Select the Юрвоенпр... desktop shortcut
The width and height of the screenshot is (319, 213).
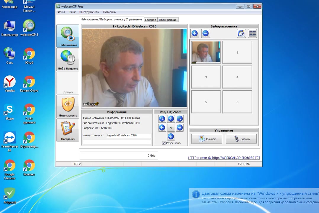click(x=29, y=140)
